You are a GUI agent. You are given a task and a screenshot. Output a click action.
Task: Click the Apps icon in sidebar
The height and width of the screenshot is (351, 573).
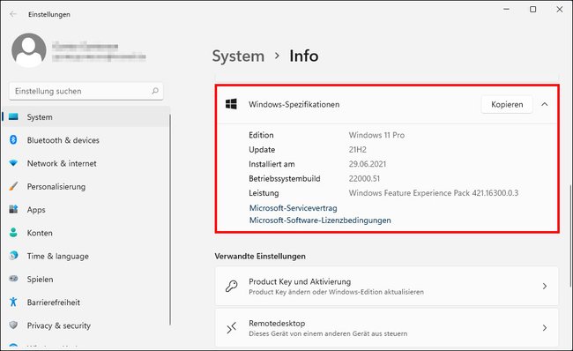click(13, 210)
